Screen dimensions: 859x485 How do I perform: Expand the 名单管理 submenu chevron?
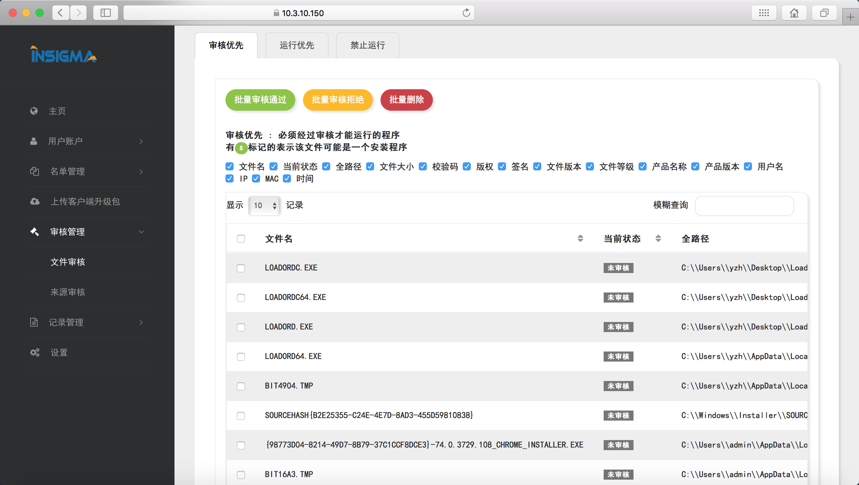[x=141, y=171]
